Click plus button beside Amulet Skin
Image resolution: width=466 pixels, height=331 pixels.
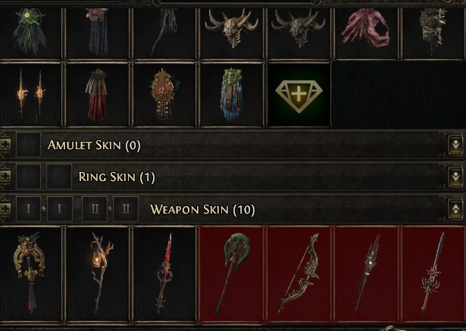[5, 145]
